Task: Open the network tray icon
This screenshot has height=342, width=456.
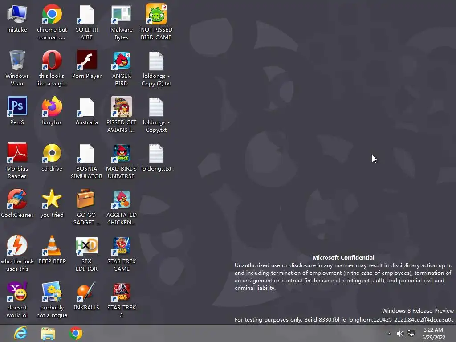Action: point(411,334)
